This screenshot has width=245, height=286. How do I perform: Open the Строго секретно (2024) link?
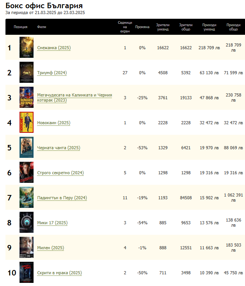(60, 173)
